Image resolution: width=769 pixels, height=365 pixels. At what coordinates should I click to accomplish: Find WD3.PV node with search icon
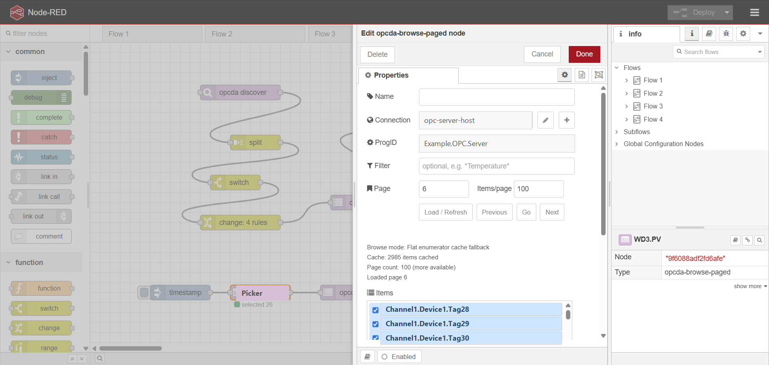759,240
